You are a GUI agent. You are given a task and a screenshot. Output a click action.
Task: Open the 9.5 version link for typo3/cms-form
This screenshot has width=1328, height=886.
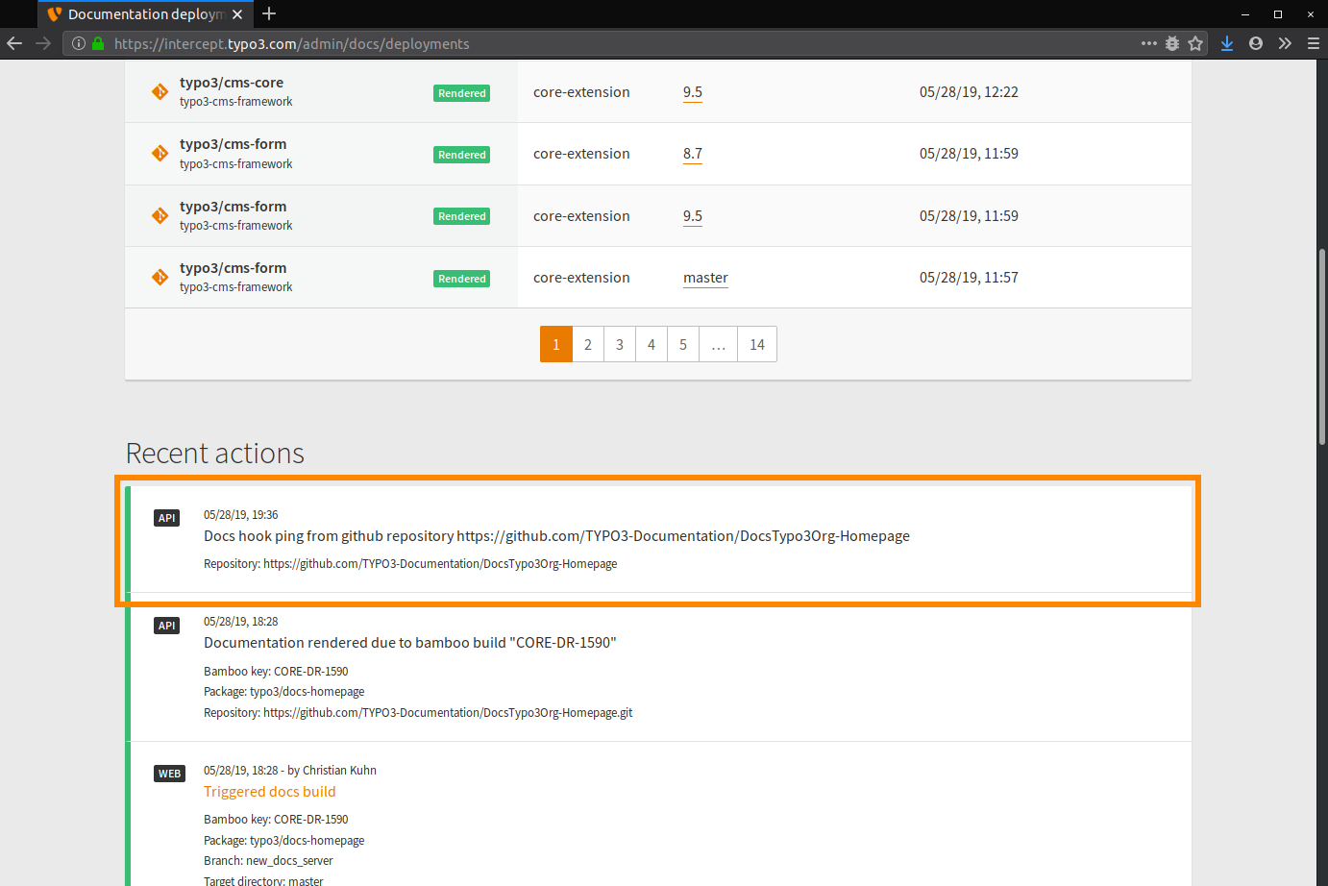(x=693, y=216)
